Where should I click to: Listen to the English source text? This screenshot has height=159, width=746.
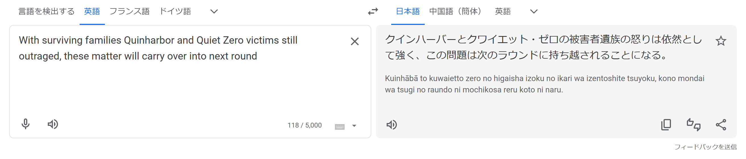click(x=53, y=124)
